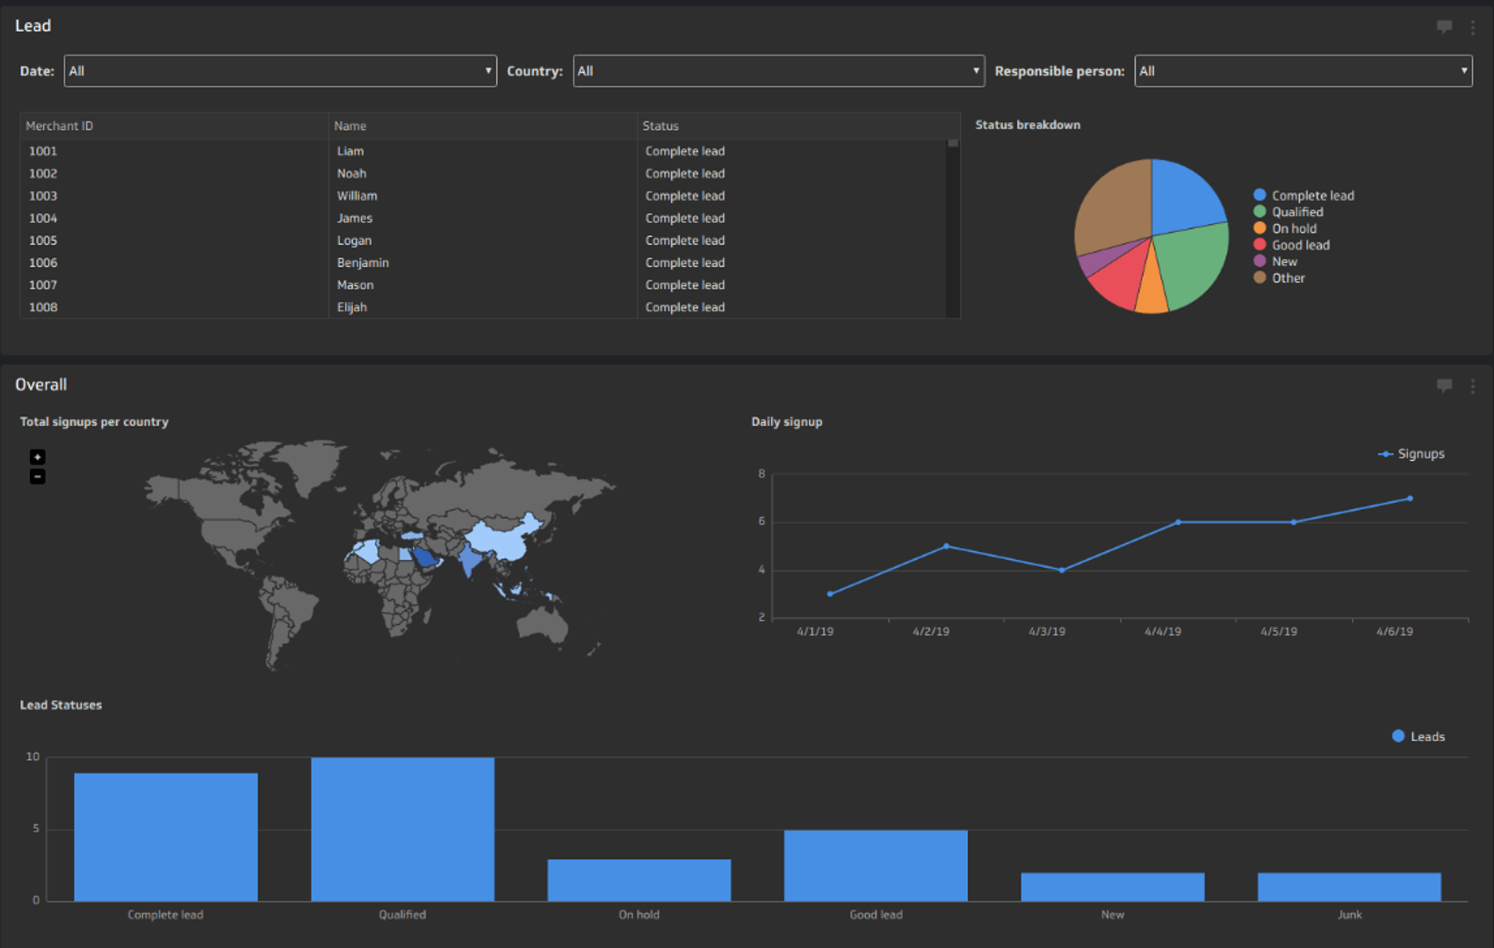Click the comment icon in Lead panel
This screenshot has height=948, width=1494.
tap(1444, 26)
